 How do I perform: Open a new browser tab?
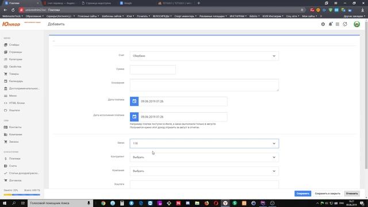[198, 3]
